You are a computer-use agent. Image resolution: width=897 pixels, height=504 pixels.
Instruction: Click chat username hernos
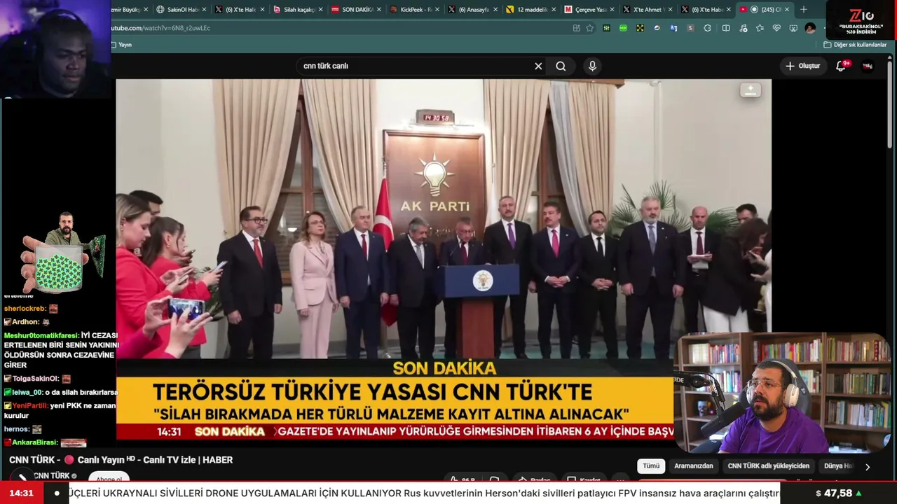click(x=17, y=429)
